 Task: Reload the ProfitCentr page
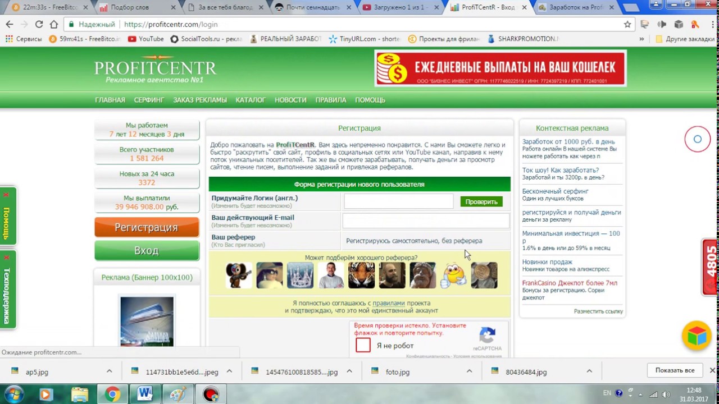[39, 24]
